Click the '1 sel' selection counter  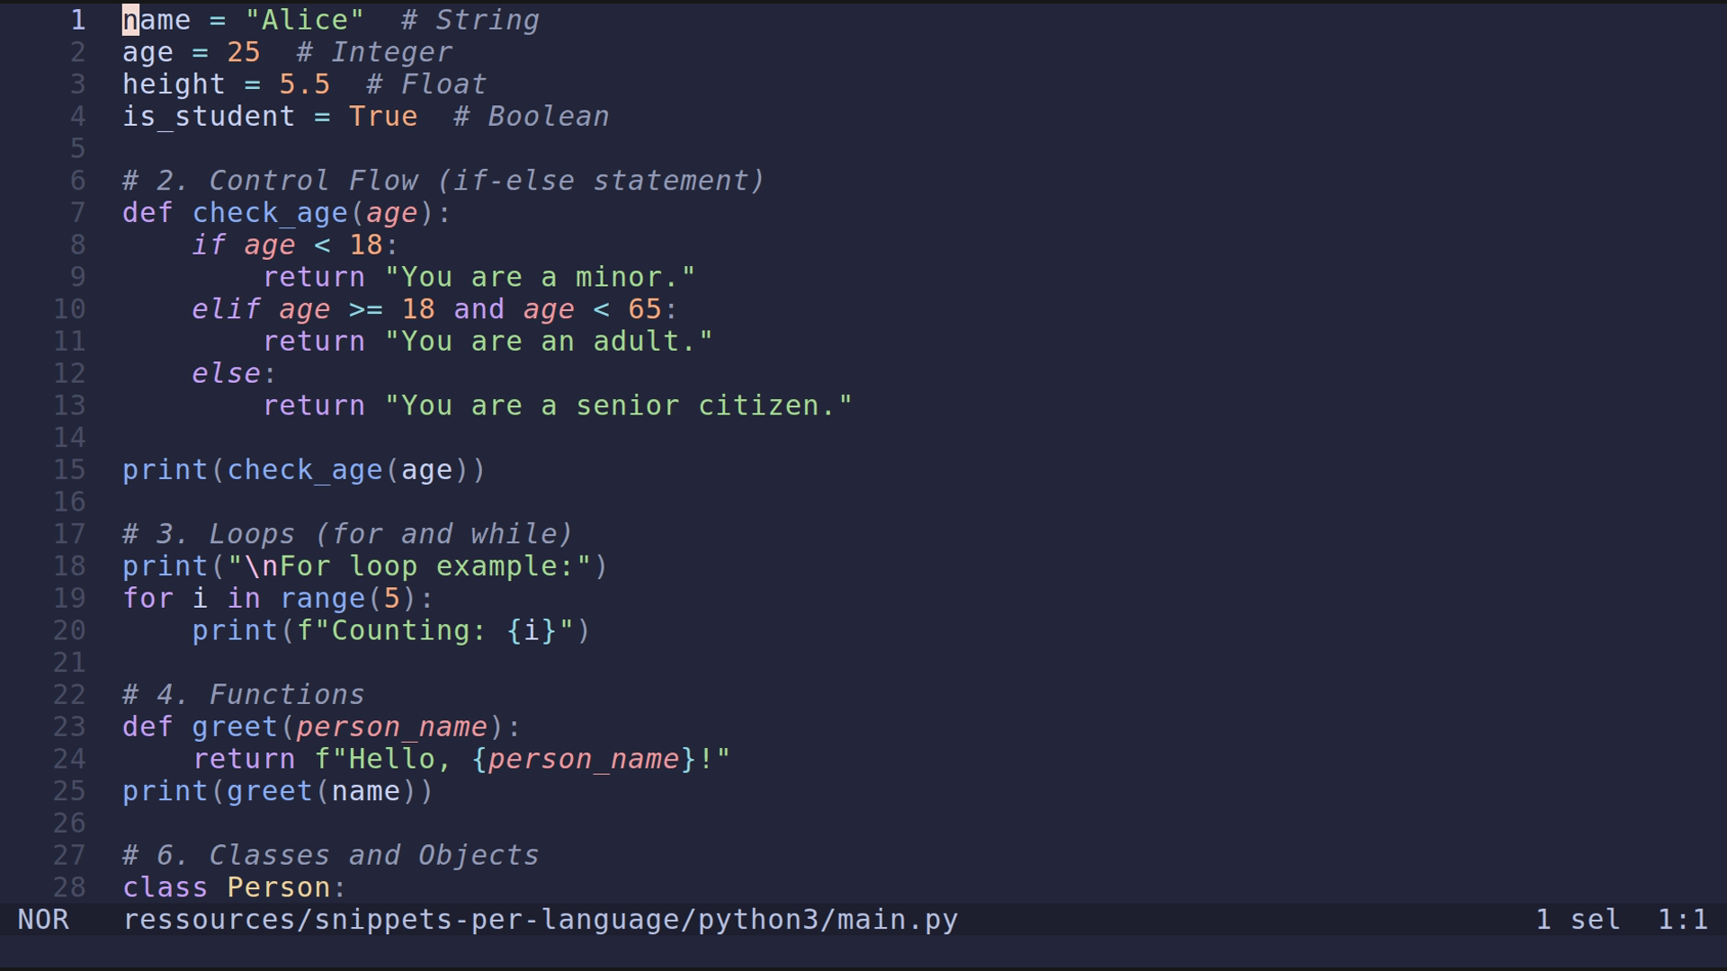(x=1577, y=920)
